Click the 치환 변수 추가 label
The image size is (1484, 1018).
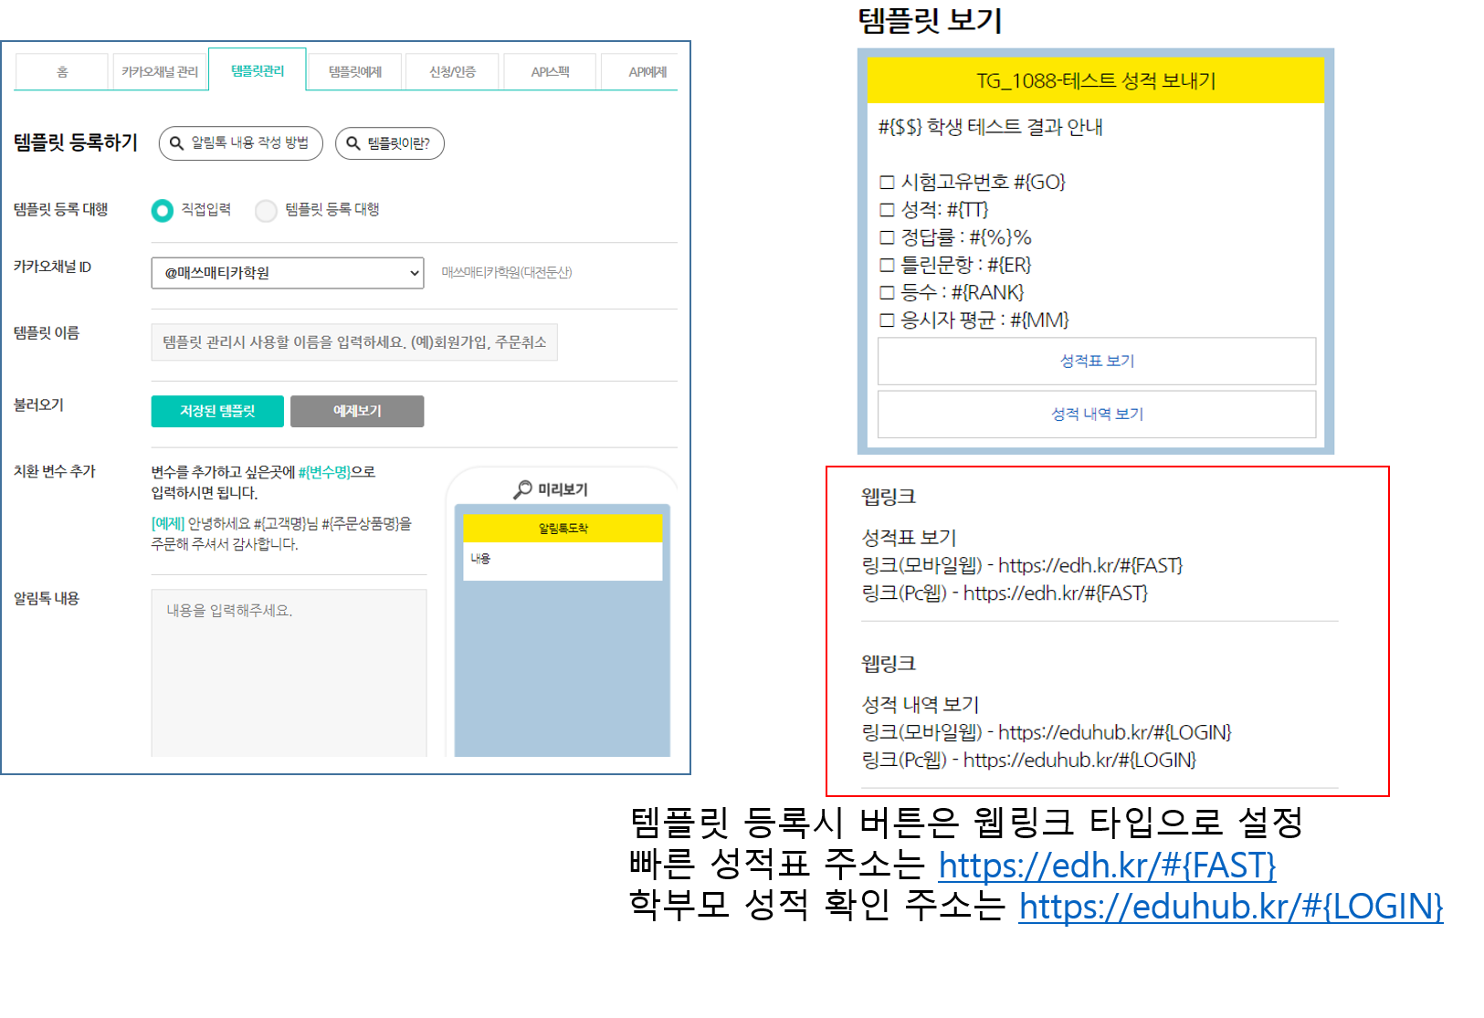coord(55,471)
